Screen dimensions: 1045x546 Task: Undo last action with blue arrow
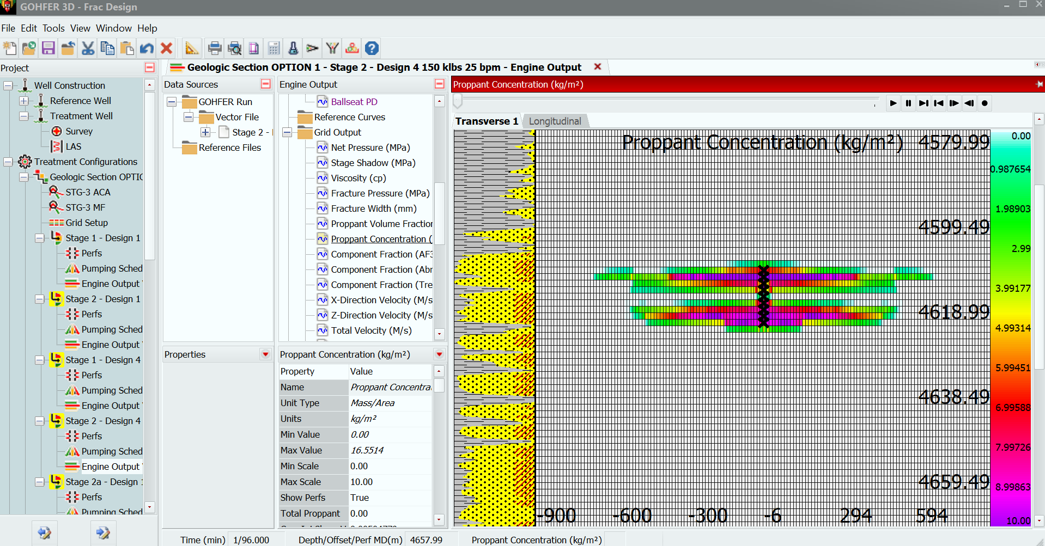[x=147, y=48]
